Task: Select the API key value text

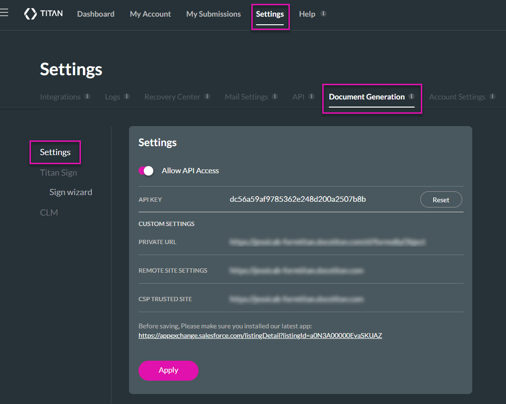Action: [298, 199]
